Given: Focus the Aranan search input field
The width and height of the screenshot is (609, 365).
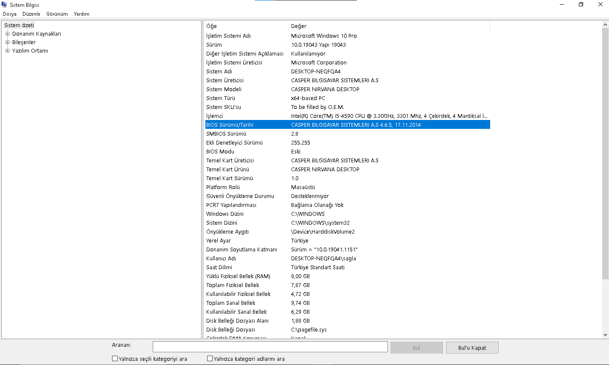Looking at the screenshot, I should click(270, 347).
